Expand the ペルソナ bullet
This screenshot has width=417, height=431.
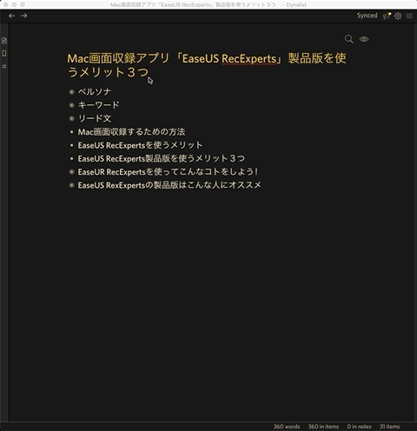[71, 92]
